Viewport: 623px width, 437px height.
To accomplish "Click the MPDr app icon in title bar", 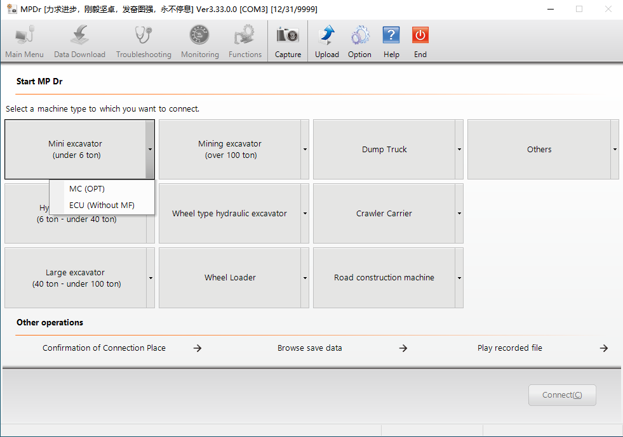I will click(x=12, y=9).
